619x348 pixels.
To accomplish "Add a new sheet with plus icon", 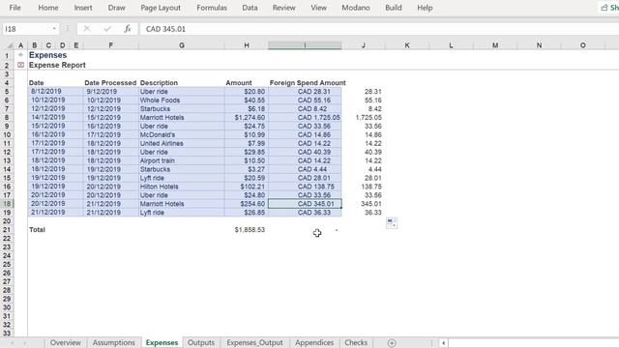I will [x=391, y=343].
